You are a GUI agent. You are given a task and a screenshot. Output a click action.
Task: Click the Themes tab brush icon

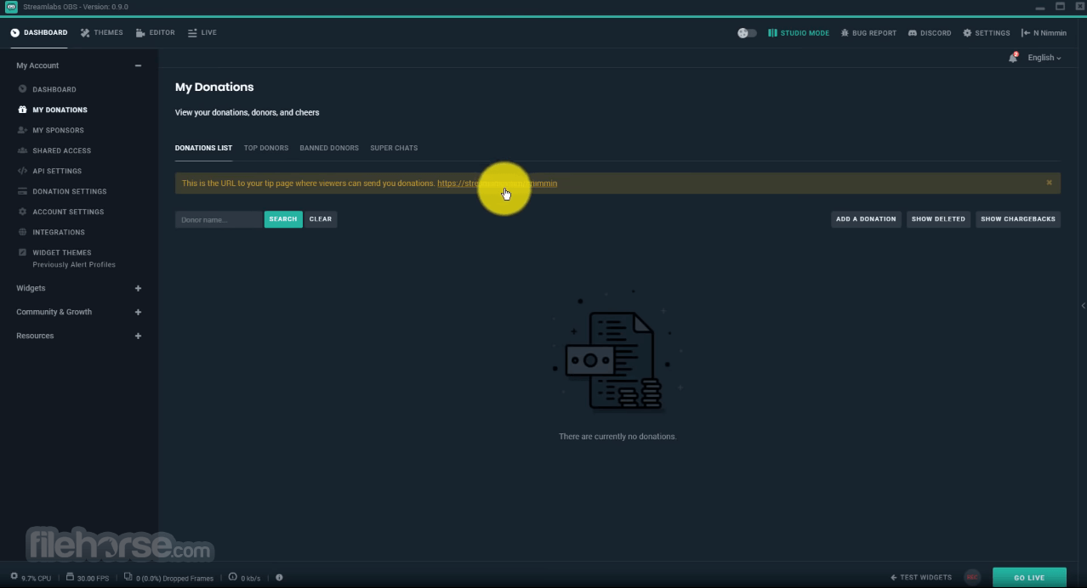tap(86, 33)
